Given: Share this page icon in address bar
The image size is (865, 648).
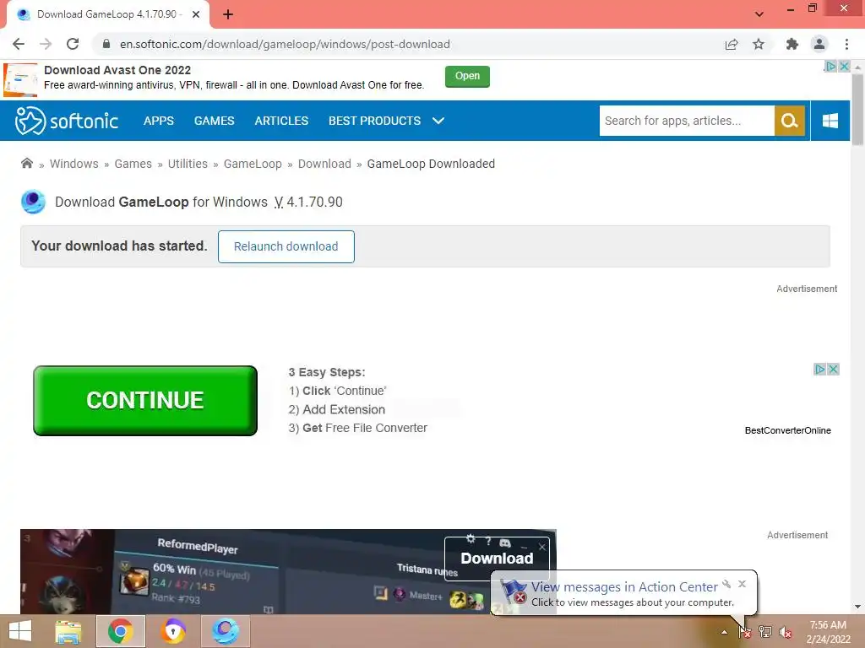Looking at the screenshot, I should tap(732, 44).
